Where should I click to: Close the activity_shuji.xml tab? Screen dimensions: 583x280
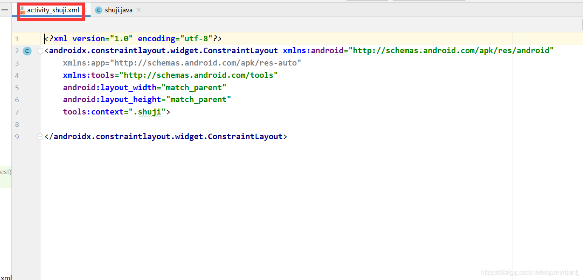pos(85,10)
